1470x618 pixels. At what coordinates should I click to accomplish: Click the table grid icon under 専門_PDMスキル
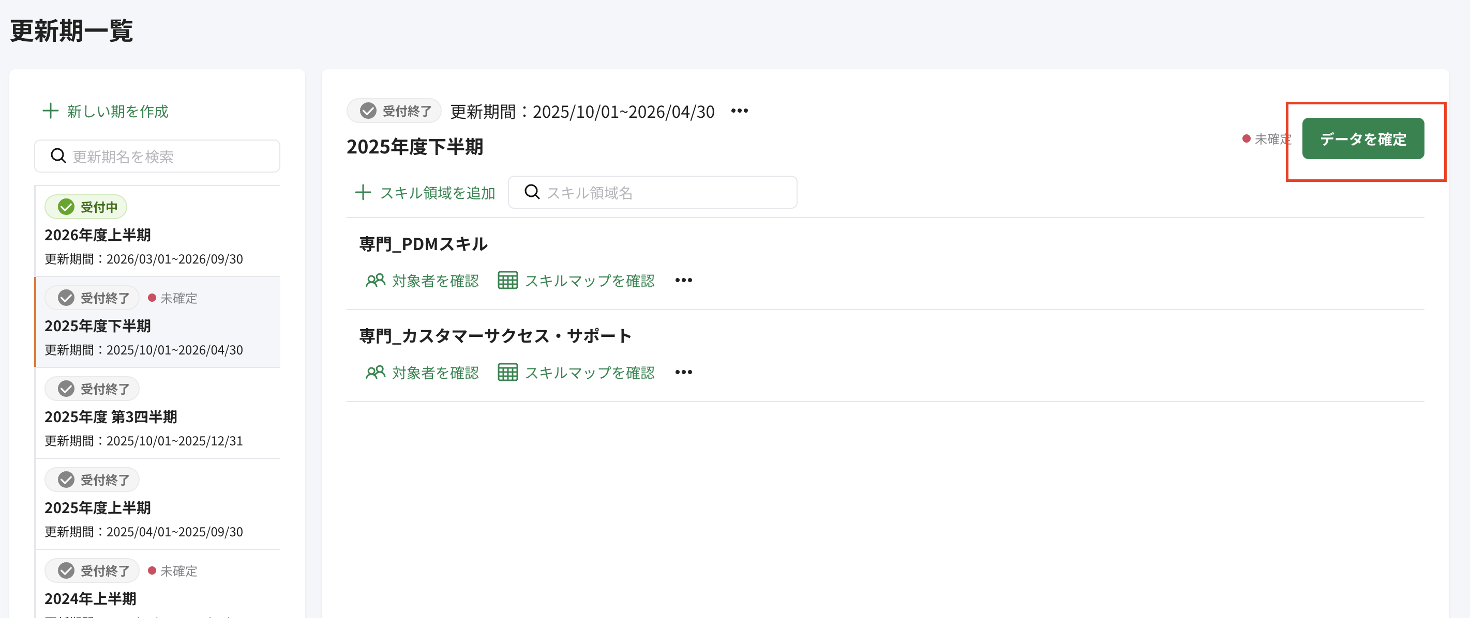point(508,280)
